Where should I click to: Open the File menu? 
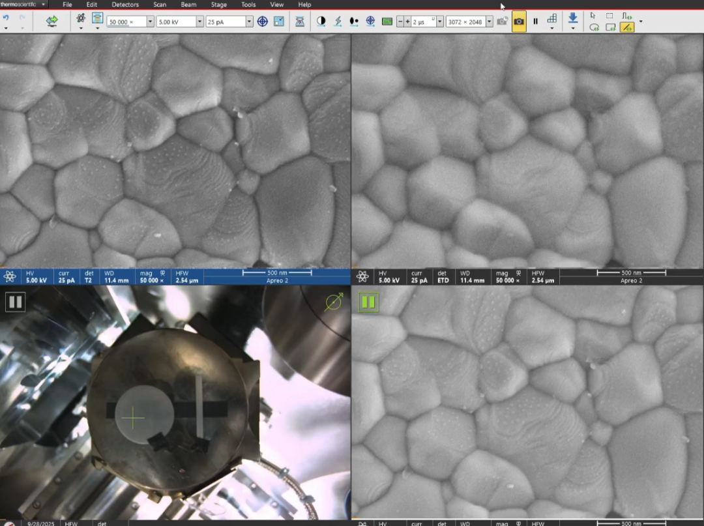coord(67,5)
